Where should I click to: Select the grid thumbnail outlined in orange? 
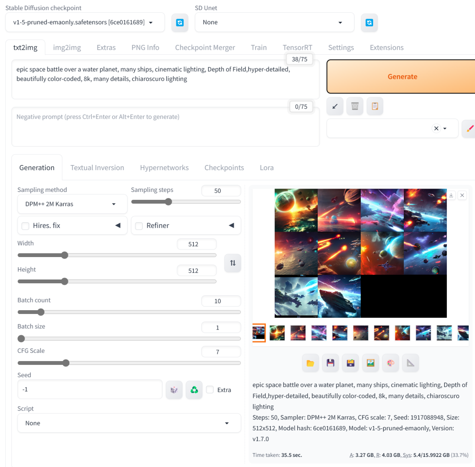pos(259,333)
